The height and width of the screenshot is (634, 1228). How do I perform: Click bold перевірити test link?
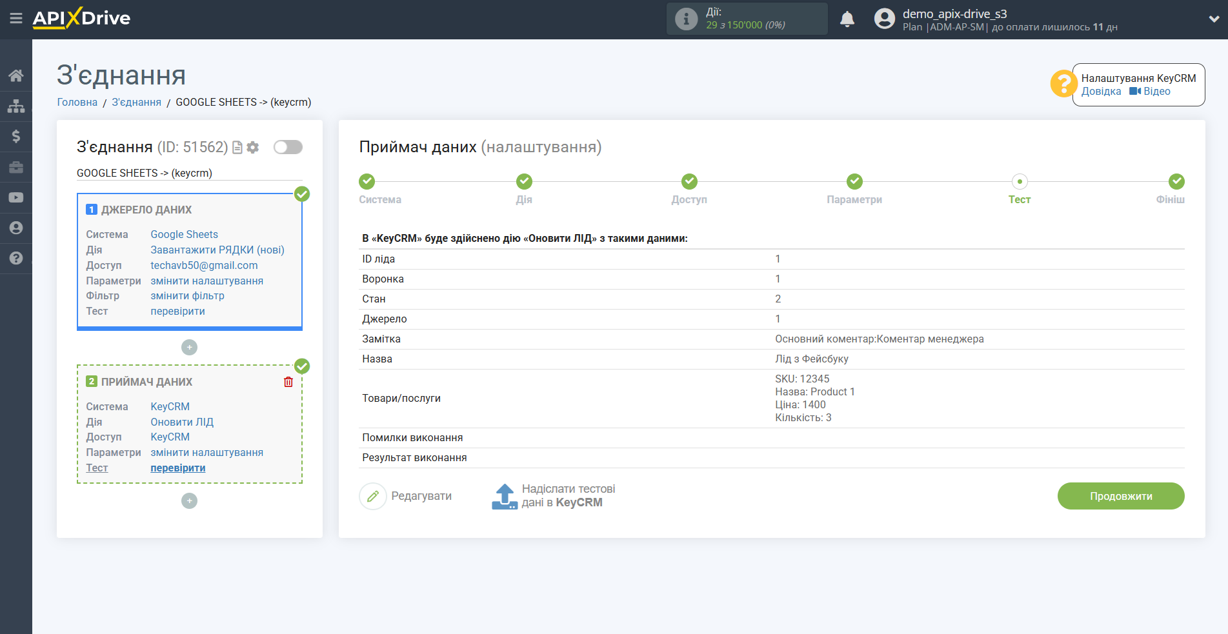coord(178,468)
